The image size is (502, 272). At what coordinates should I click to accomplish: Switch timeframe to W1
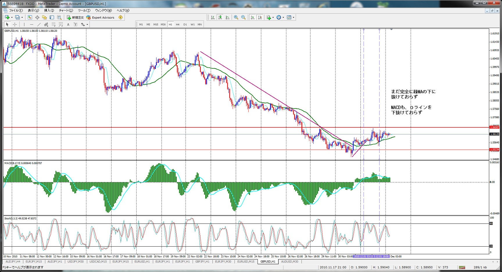pyautogui.click(x=192, y=24)
